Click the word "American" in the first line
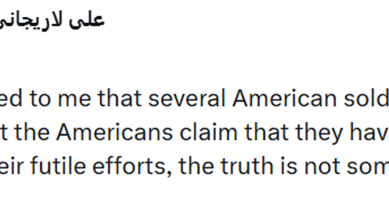 point(284,99)
